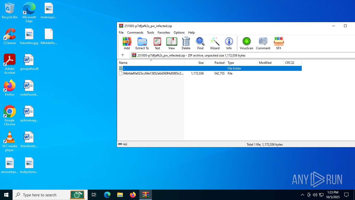Select the parent folder '..' row
The height and width of the screenshot is (200, 355).
[210, 68]
